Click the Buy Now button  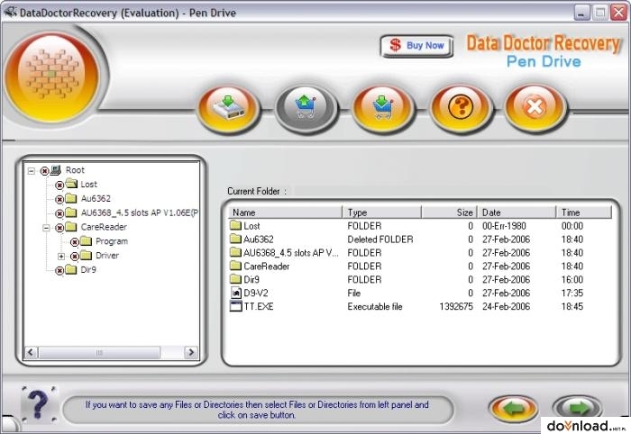(416, 46)
